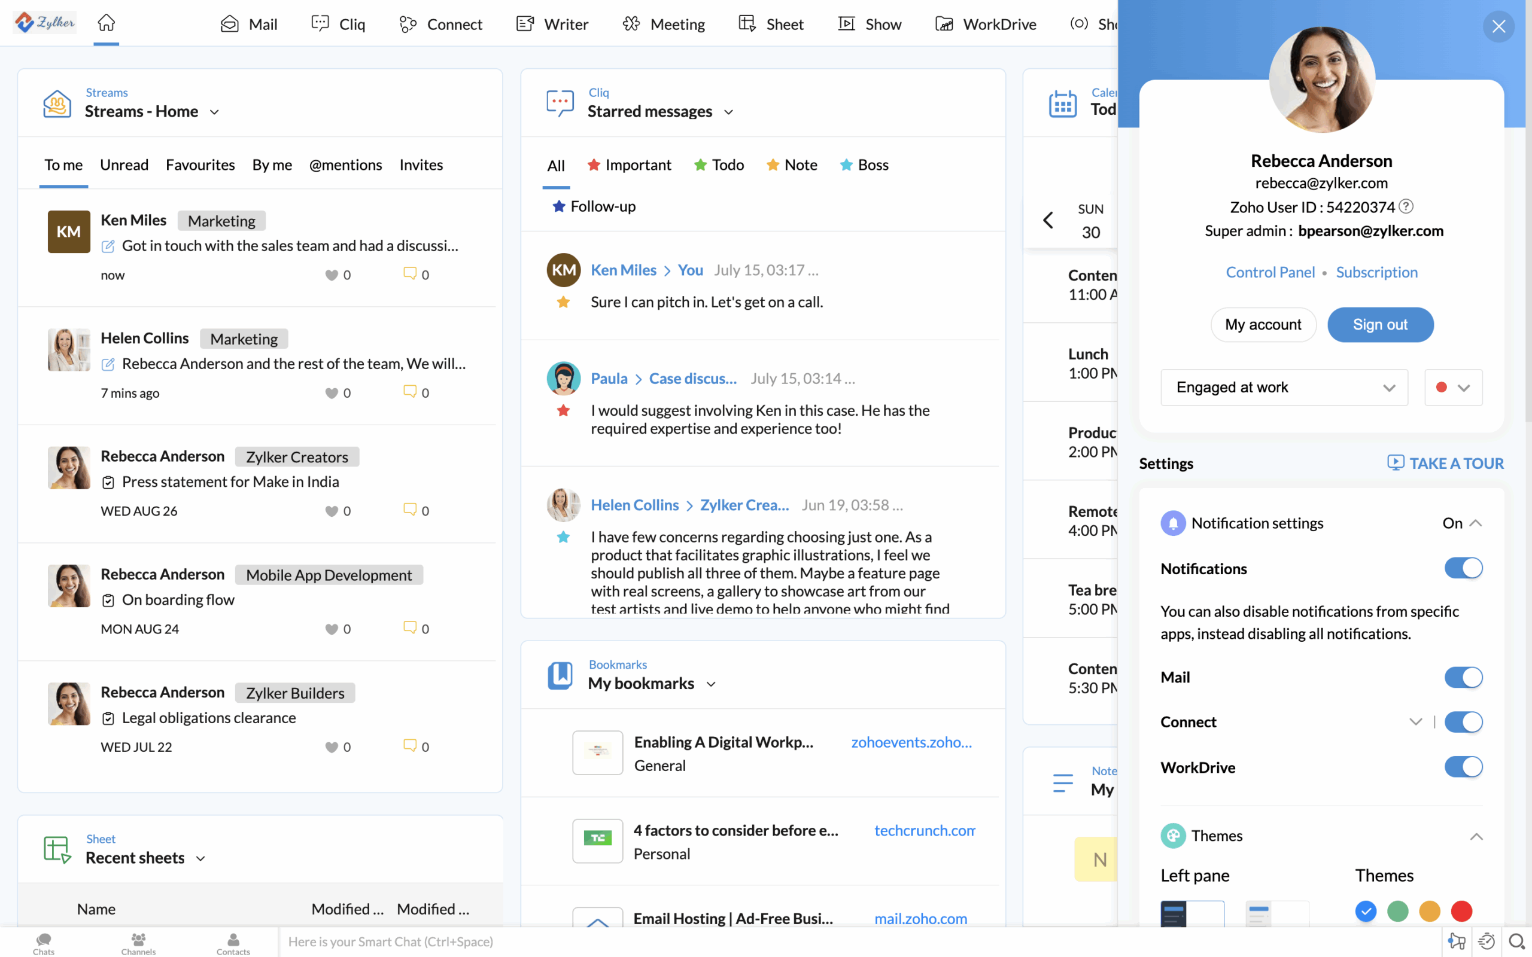The height and width of the screenshot is (957, 1532).
Task: Click the search icon in bottom bar
Action: (1517, 942)
